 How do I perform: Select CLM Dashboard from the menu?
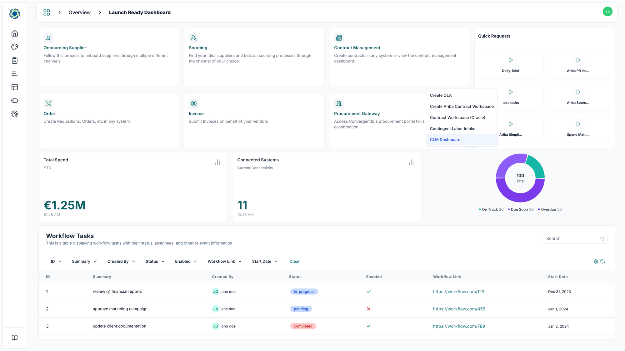pyautogui.click(x=445, y=139)
